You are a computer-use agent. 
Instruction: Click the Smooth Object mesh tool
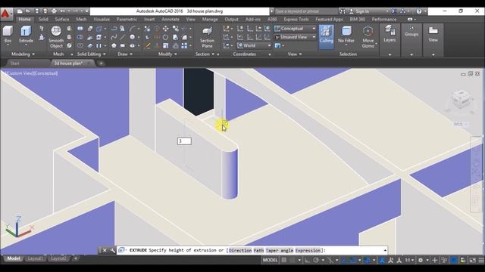[x=56, y=37]
